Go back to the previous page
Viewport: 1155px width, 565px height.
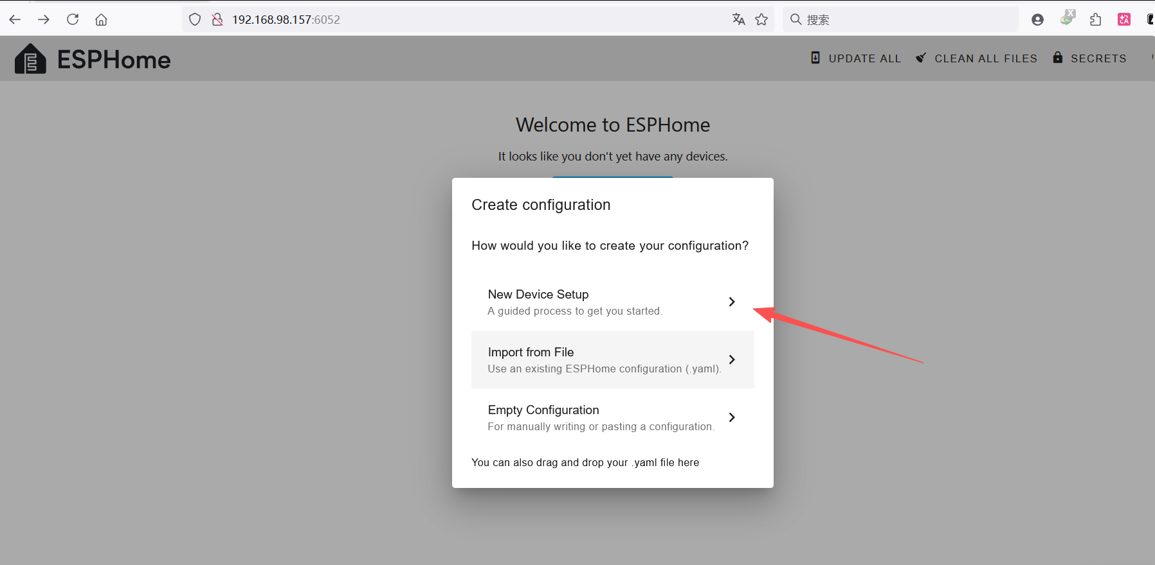point(15,20)
